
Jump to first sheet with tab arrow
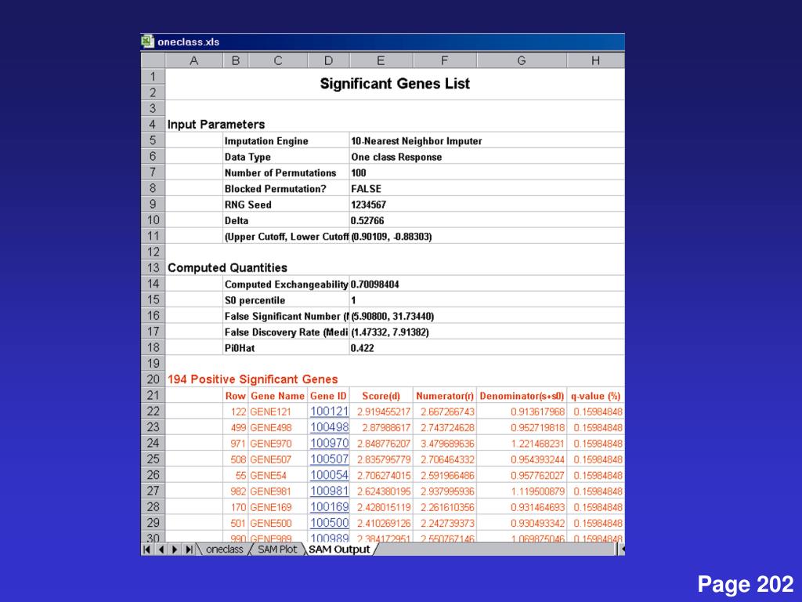pyautogui.click(x=146, y=549)
